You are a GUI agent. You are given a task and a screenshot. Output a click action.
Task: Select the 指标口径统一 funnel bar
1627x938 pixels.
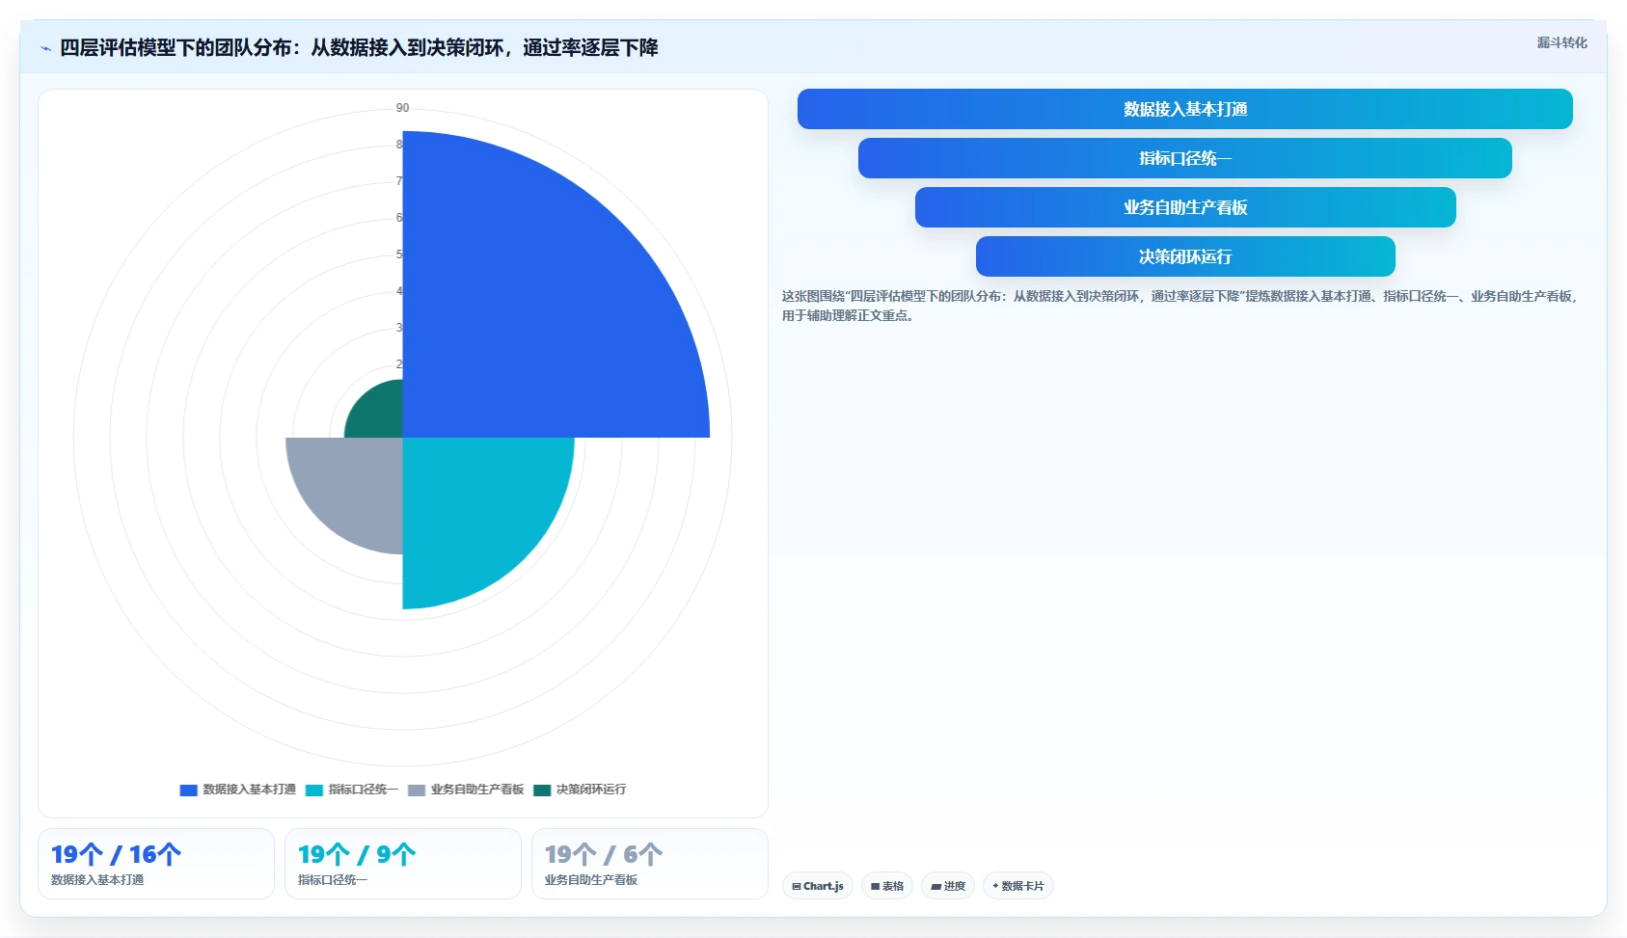click(x=1184, y=158)
